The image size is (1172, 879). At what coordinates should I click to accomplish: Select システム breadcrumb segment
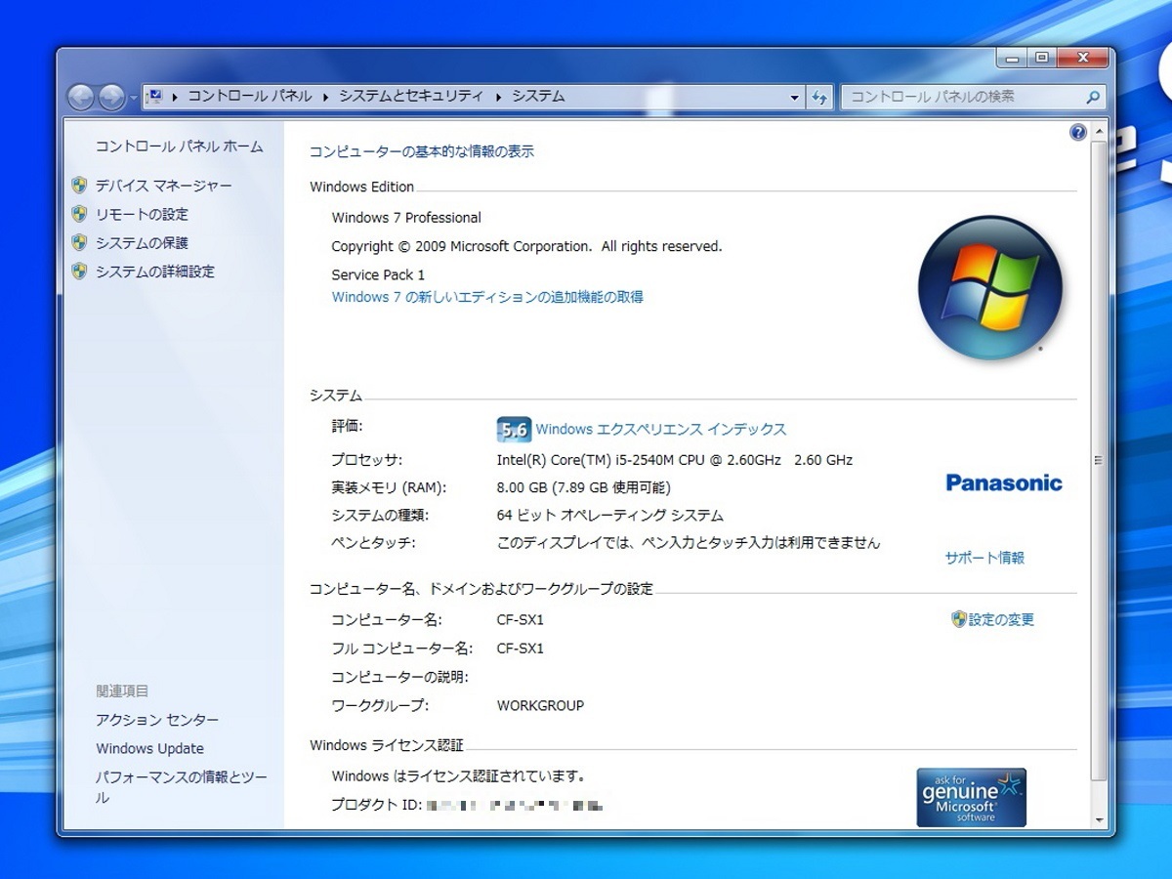click(x=539, y=96)
